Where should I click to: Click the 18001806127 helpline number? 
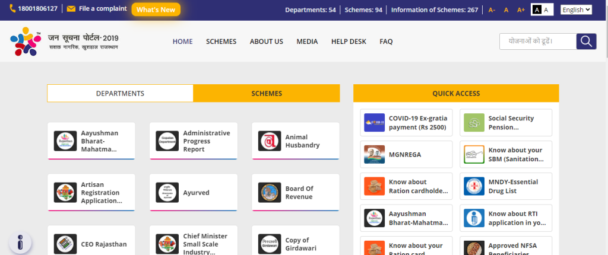[37, 8]
